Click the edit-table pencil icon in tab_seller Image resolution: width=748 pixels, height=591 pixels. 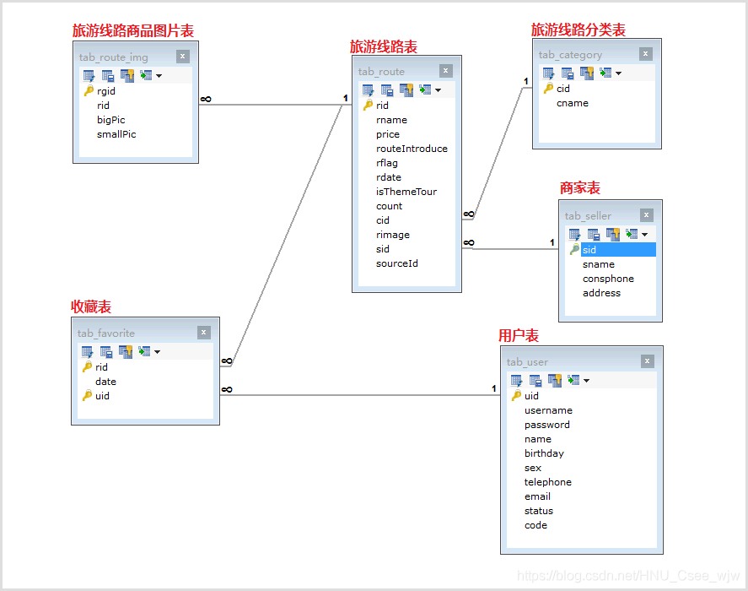coord(574,235)
